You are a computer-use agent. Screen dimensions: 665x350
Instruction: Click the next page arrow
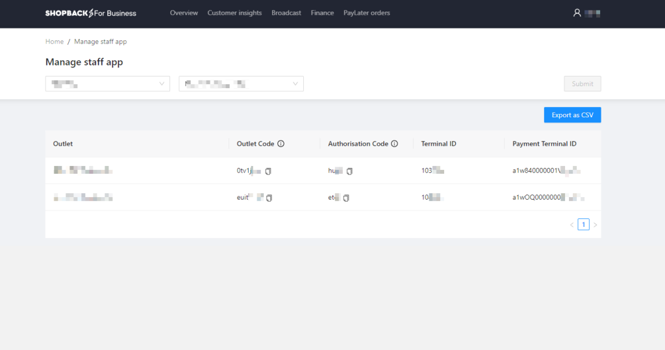[596, 225]
